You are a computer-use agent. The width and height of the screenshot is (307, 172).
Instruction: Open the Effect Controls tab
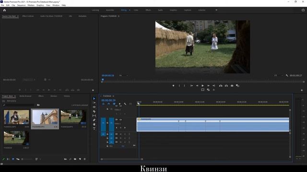click(x=28, y=16)
